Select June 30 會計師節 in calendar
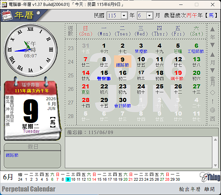This screenshot has width=221, height=195. [123, 102]
